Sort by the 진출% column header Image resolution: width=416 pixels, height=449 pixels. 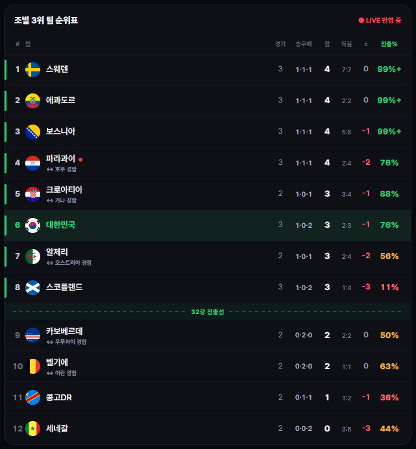[x=389, y=44]
